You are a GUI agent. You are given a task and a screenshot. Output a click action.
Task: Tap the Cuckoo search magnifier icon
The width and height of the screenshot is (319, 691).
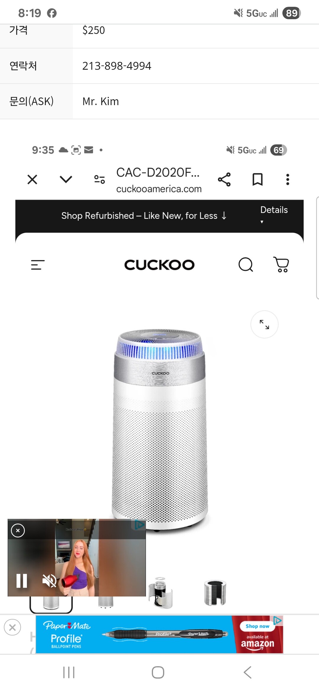click(246, 265)
